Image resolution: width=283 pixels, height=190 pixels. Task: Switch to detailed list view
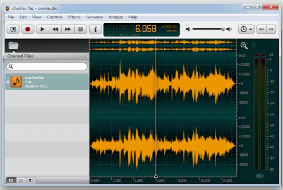tap(11, 180)
